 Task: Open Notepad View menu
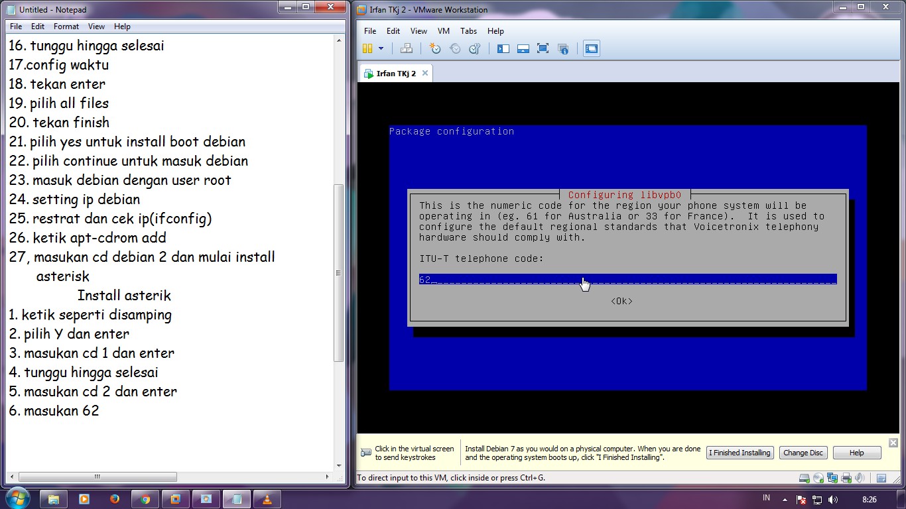(97, 27)
